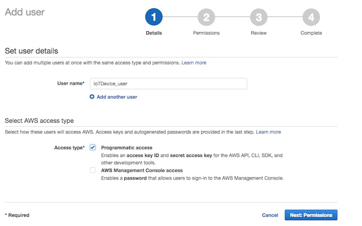This screenshot has height=226, width=362.
Task: Uncheck the Programmatic access checkbox
Action: [92, 147]
